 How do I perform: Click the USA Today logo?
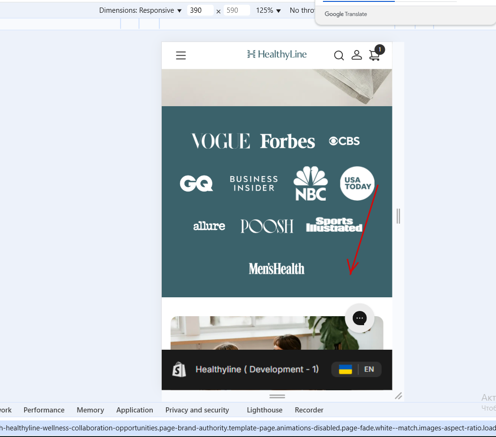point(357,184)
